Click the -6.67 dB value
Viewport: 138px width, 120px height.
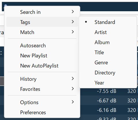(x=107, y=101)
